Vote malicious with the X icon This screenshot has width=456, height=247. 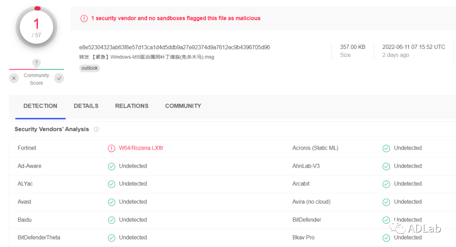(x=14, y=78)
